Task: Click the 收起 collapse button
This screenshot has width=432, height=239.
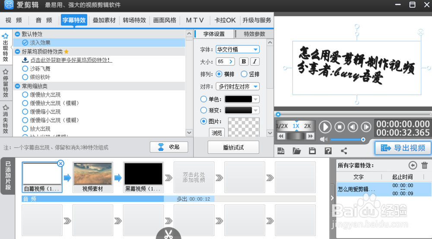Action: 169,147
